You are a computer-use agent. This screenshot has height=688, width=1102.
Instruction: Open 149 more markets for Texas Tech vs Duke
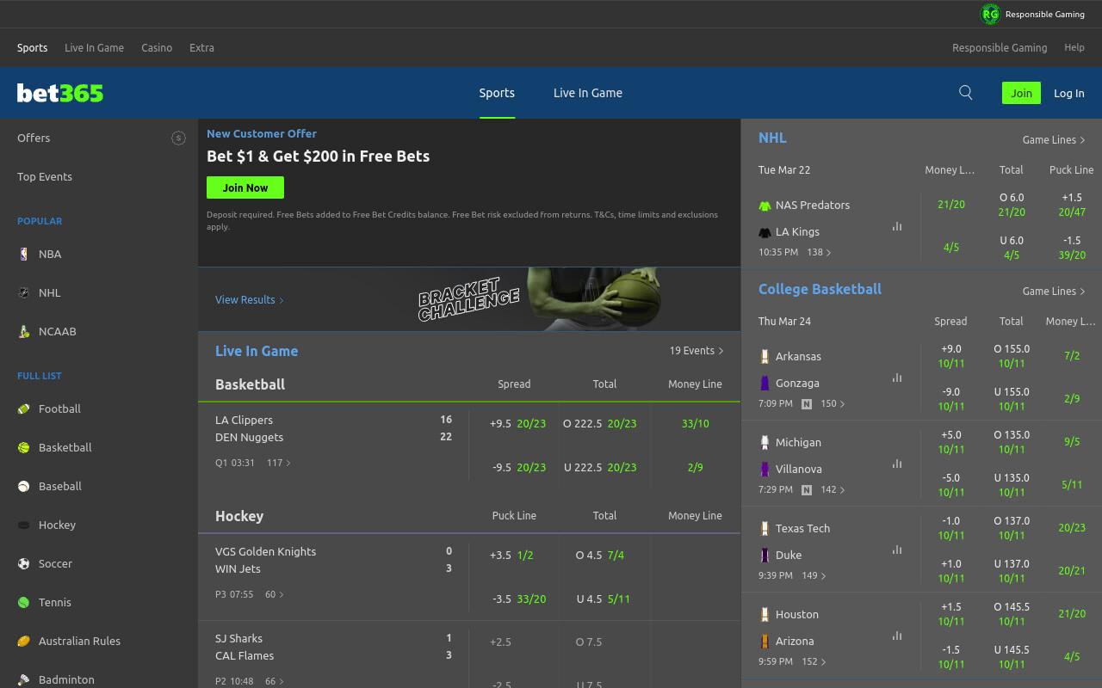(x=814, y=575)
